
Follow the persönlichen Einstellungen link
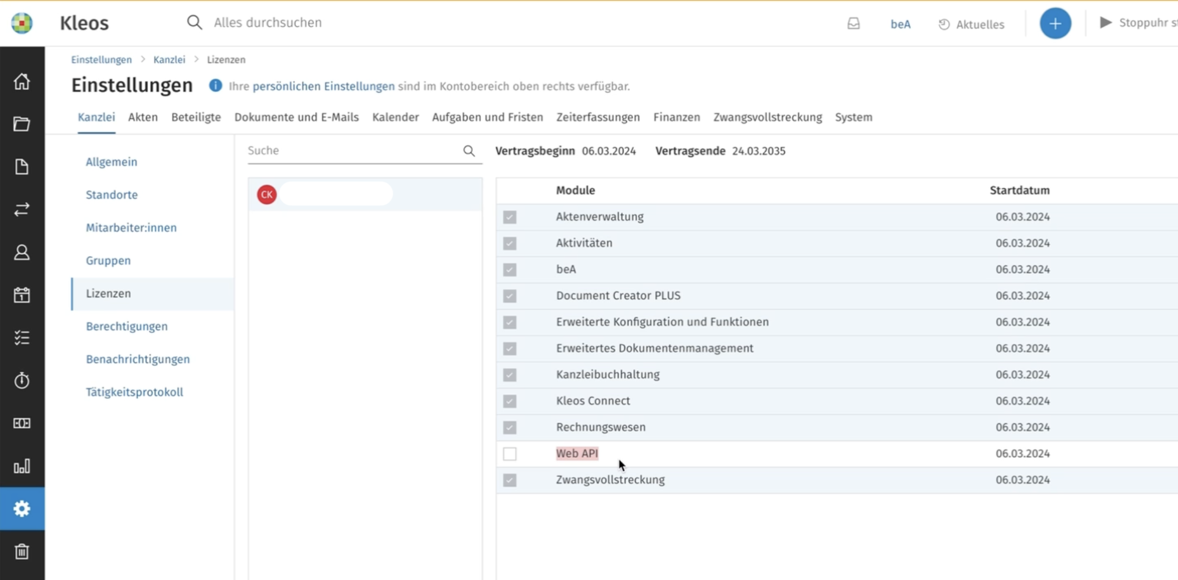tap(324, 86)
